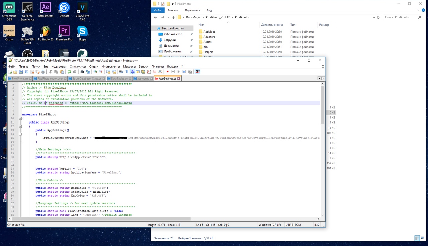Click the Print icon in Notepad++ toolbar
This screenshot has width=428, height=246.
(x=43, y=72)
